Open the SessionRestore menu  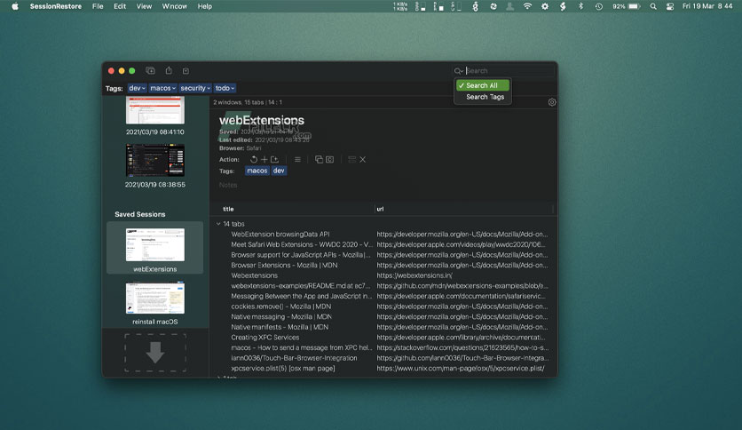(55, 6)
